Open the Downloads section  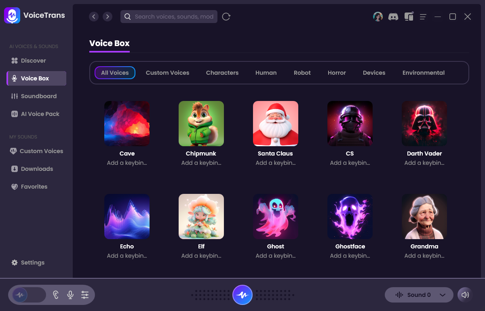click(37, 168)
